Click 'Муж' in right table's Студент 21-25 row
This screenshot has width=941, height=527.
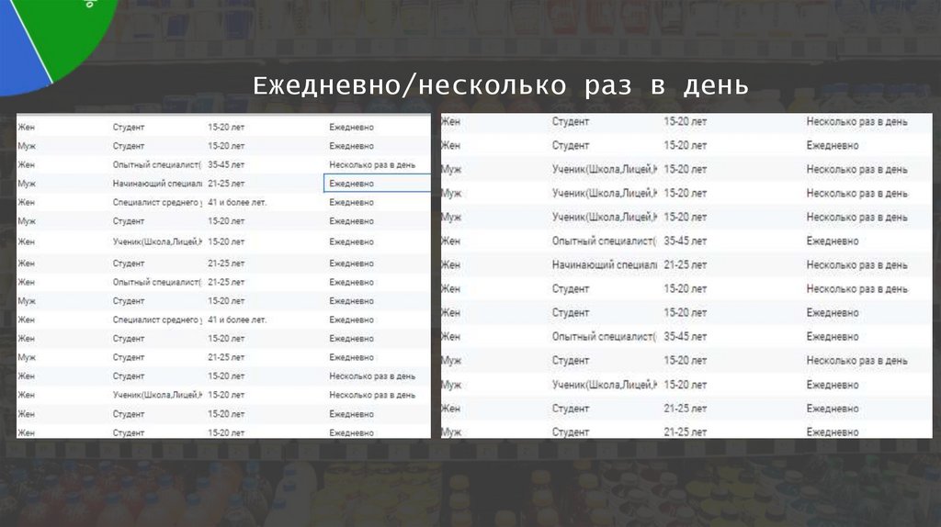click(x=451, y=432)
